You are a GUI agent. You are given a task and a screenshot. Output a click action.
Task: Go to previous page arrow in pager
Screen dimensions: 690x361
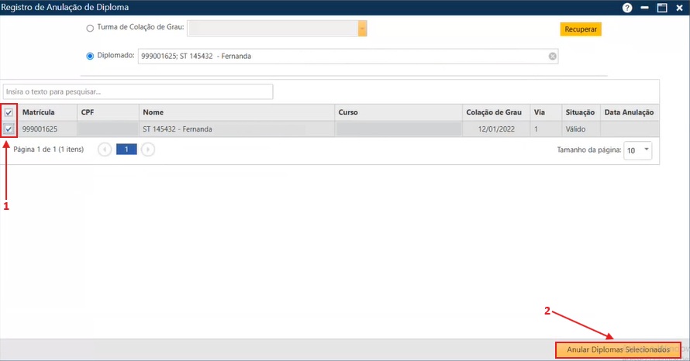(x=105, y=150)
